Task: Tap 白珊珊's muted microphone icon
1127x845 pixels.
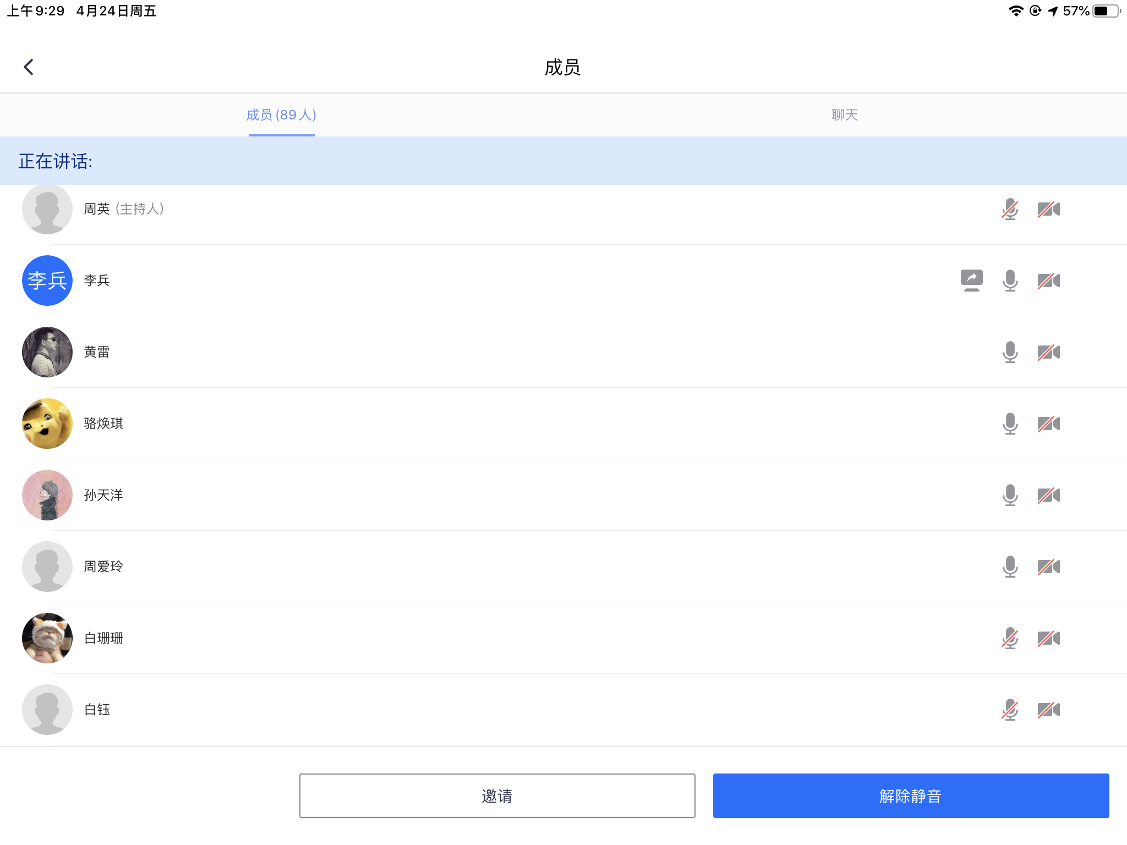Action: click(1010, 638)
